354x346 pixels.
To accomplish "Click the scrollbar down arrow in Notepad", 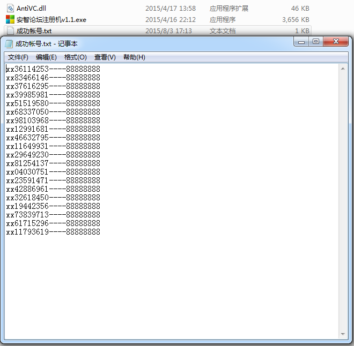I will click(x=343, y=334).
